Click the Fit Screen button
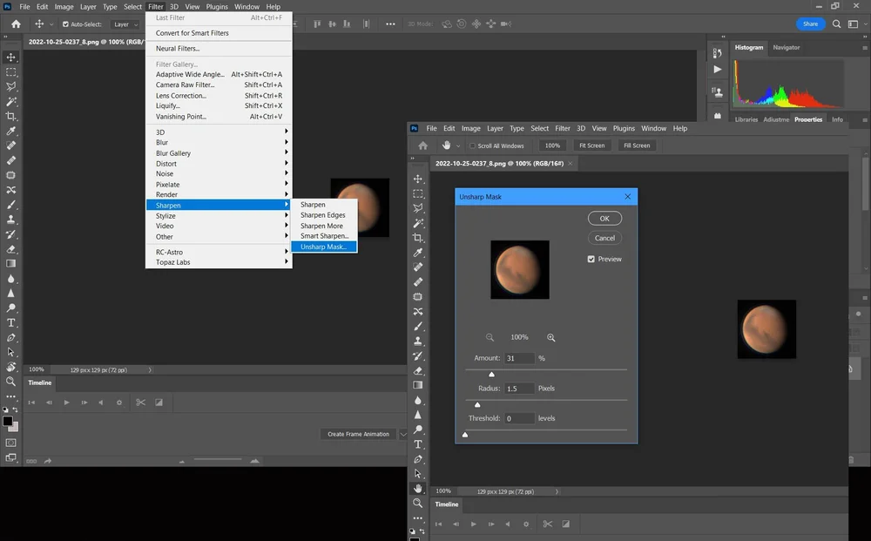The width and height of the screenshot is (871, 541). point(591,145)
